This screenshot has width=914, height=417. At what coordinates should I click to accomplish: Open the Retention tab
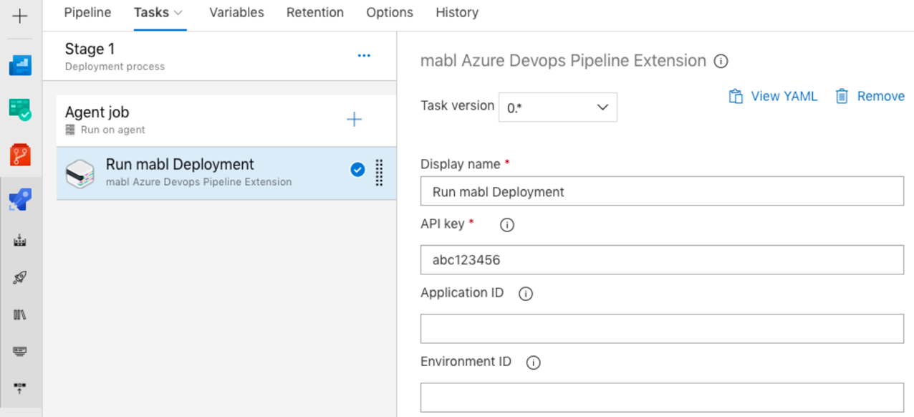(x=315, y=12)
